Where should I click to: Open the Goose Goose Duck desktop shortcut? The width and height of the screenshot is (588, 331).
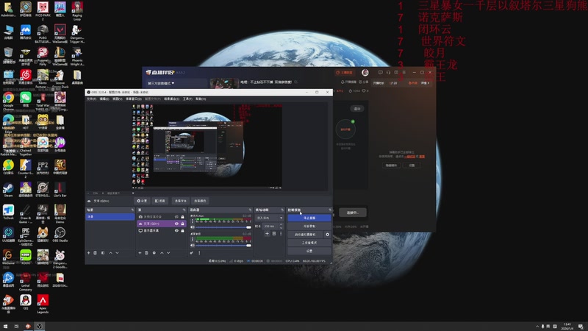(60, 78)
